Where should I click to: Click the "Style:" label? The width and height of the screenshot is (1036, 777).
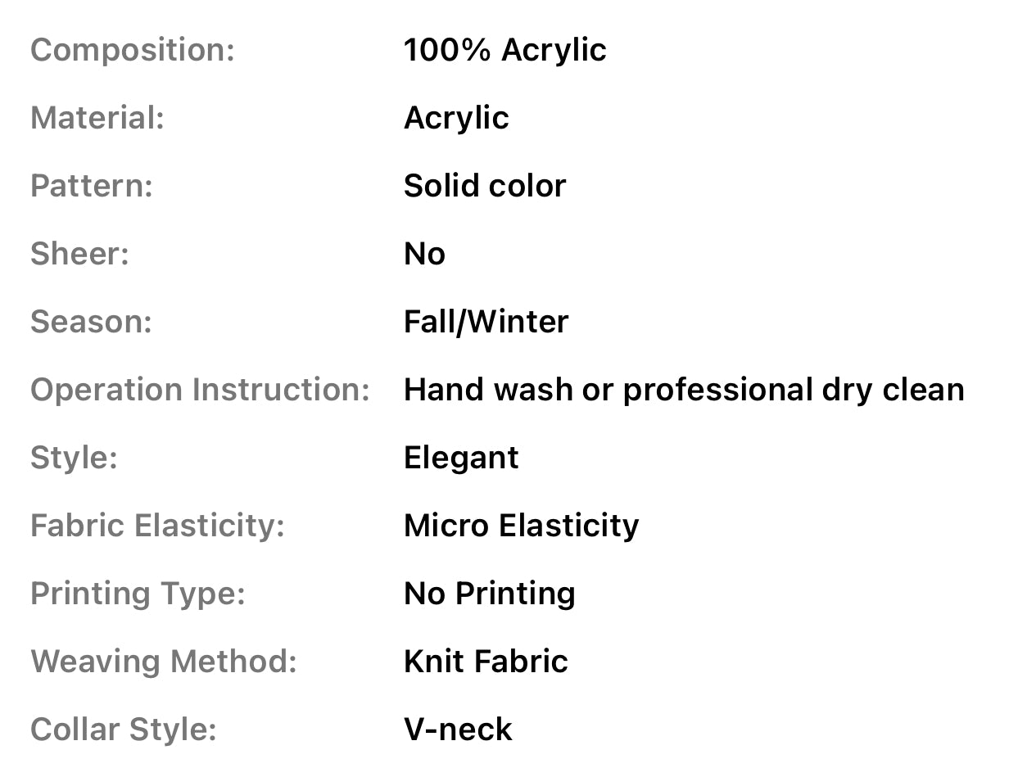click(74, 458)
